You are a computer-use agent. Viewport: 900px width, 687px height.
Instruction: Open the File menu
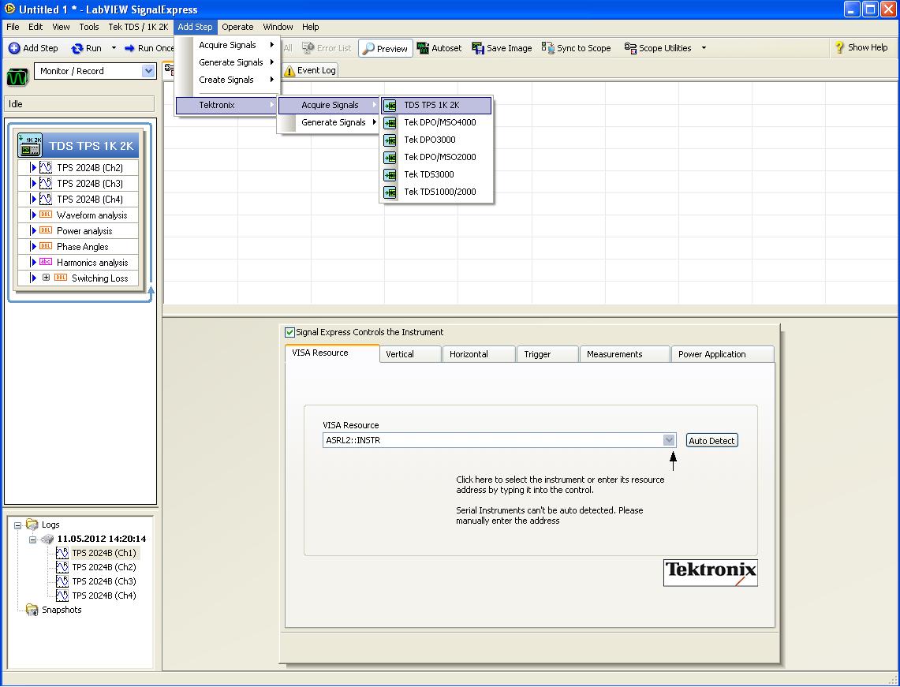[13, 27]
